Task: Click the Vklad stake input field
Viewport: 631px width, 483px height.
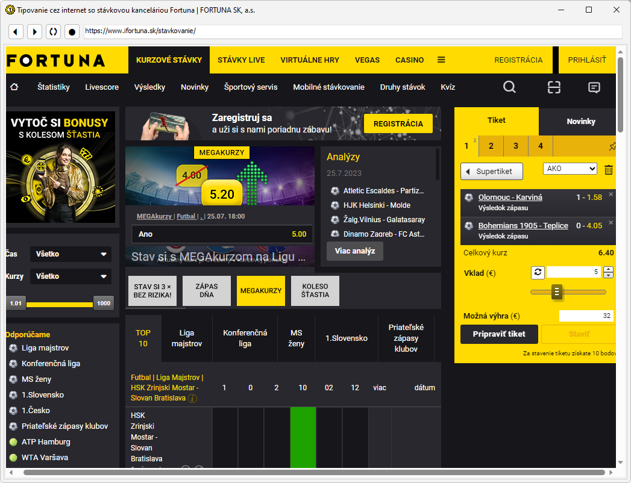Action: pyautogui.click(x=574, y=272)
